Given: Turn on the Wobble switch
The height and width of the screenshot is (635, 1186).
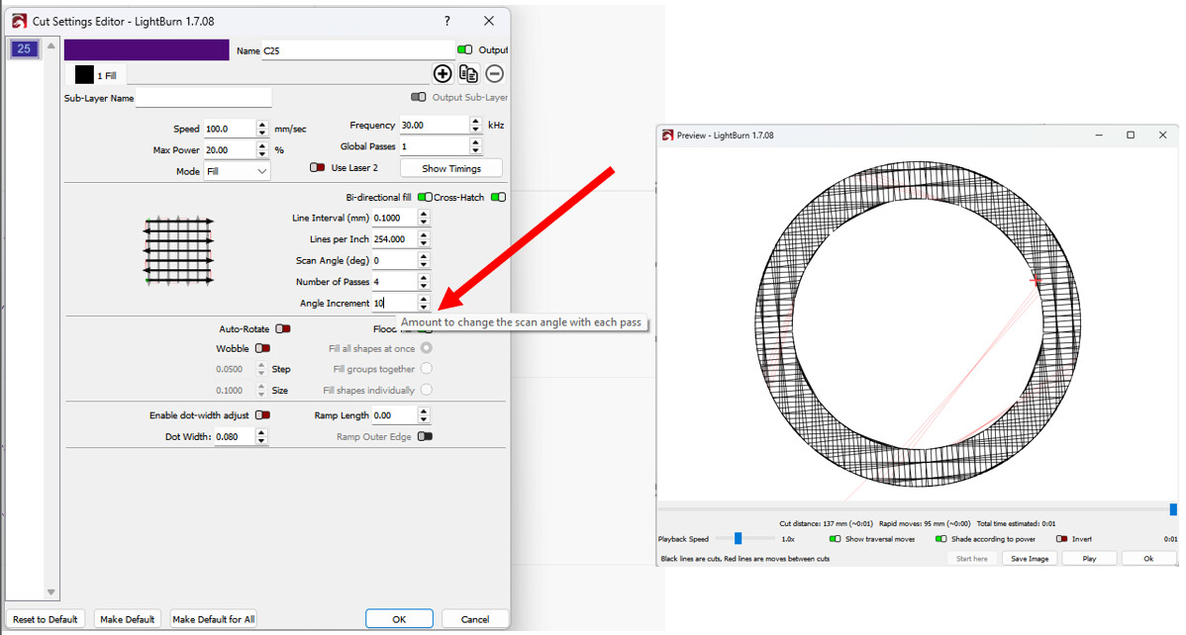Looking at the screenshot, I should coord(262,348).
